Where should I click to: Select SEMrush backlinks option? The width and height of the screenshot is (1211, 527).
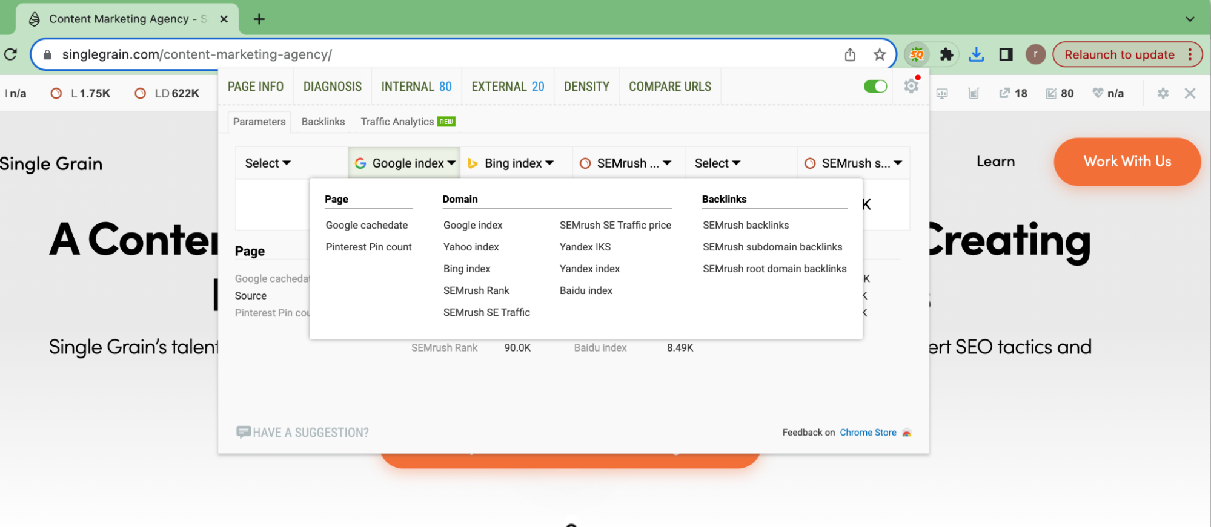pyautogui.click(x=746, y=225)
